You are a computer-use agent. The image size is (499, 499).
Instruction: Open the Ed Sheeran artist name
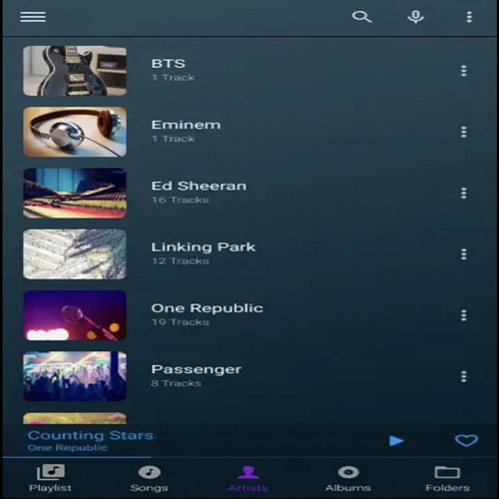[x=199, y=186]
